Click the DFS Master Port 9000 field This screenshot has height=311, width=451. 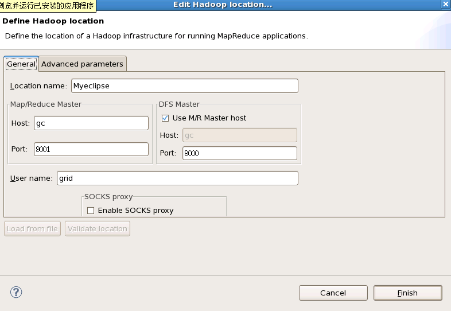[x=239, y=153]
